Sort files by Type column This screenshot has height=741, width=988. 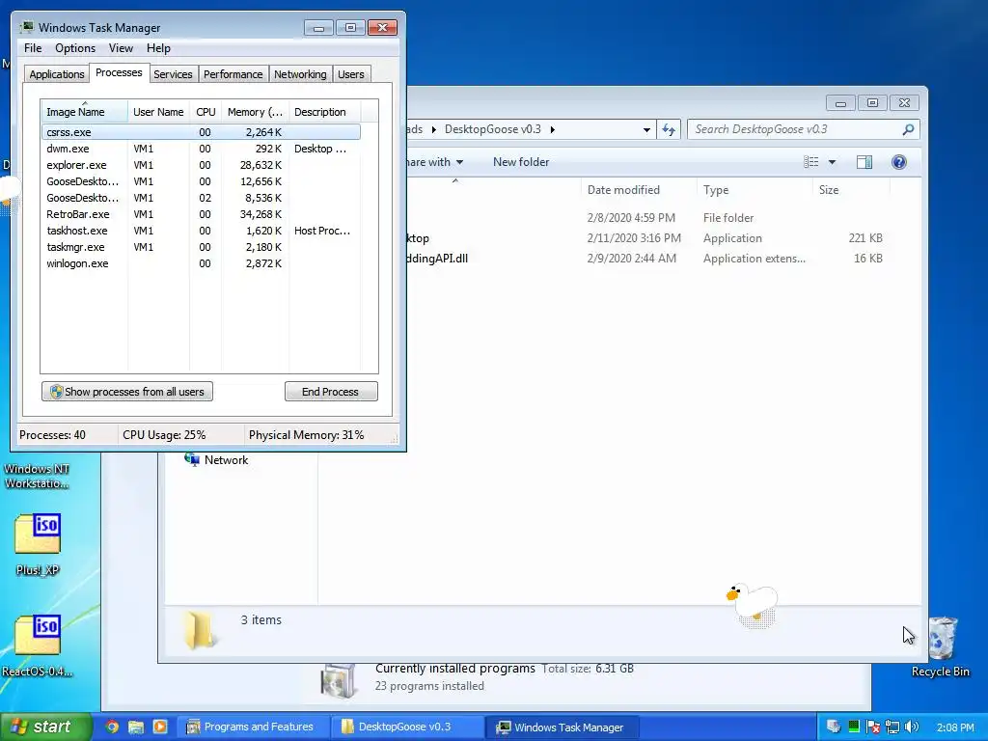point(755,190)
